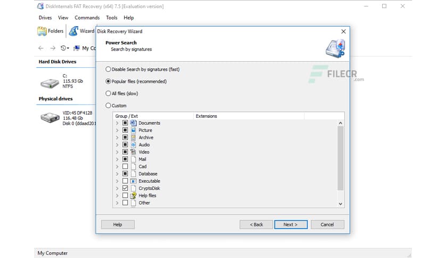Go to previous step with Back
The width and height of the screenshot is (445, 258).
tap(256, 224)
